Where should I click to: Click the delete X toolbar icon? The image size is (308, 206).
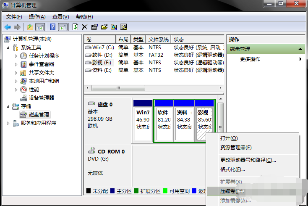(x=84, y=27)
